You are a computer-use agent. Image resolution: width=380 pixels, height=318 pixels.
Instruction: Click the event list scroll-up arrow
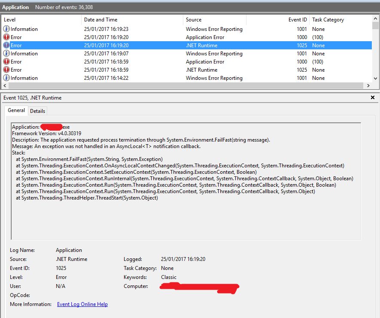tap(375, 18)
